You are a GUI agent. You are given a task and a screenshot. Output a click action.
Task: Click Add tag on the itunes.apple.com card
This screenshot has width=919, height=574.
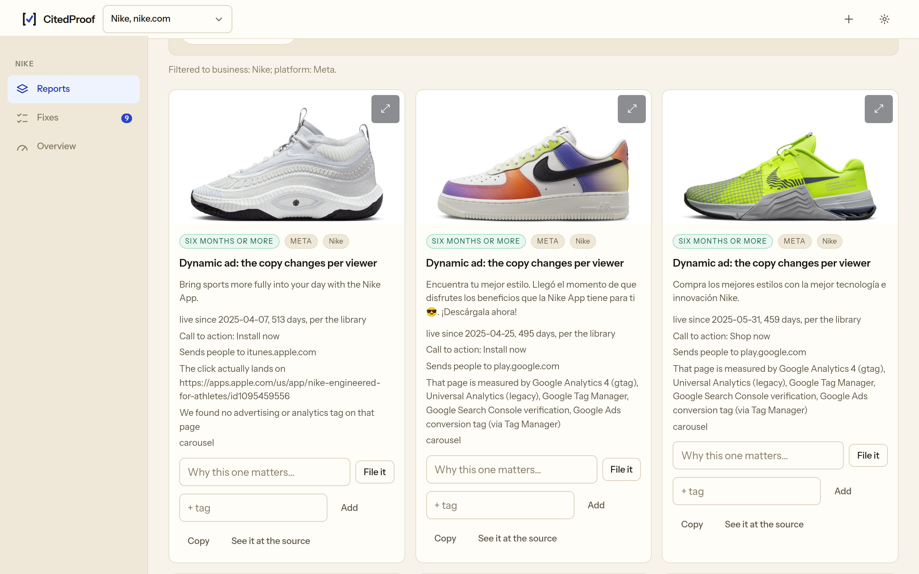tap(349, 508)
